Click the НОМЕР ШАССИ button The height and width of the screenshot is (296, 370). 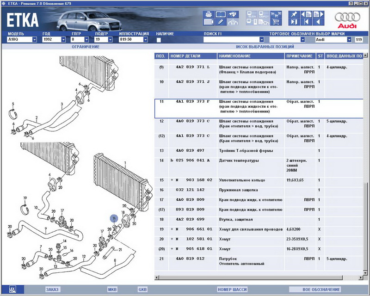(x=232, y=290)
